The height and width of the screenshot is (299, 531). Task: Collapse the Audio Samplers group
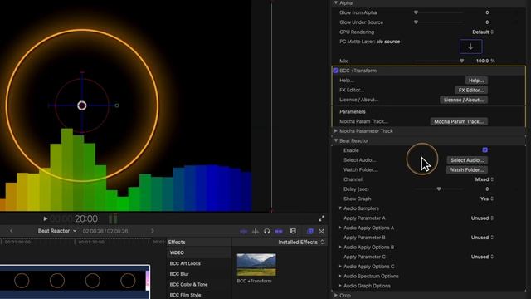(x=340, y=208)
